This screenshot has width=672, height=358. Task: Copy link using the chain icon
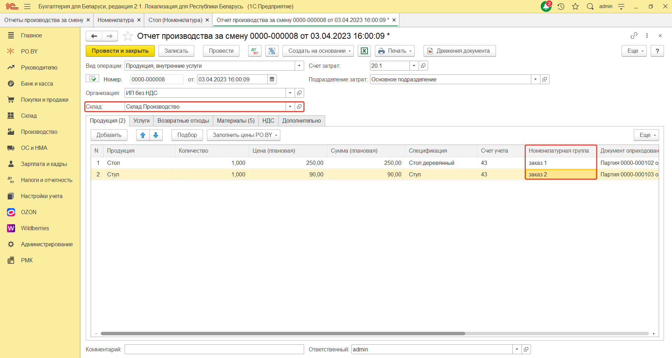[x=634, y=36]
